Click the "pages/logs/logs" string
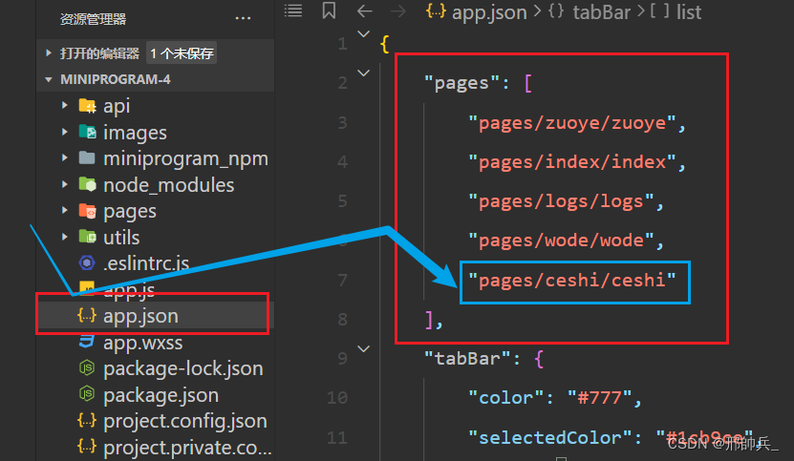 click(x=561, y=201)
